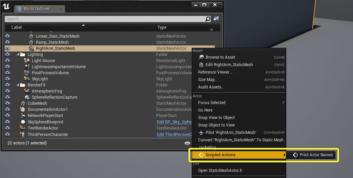This screenshot has height=178, width=353.
Task: Hide the ThirdPersonCharacter with its eye icon
Action: (7, 135)
